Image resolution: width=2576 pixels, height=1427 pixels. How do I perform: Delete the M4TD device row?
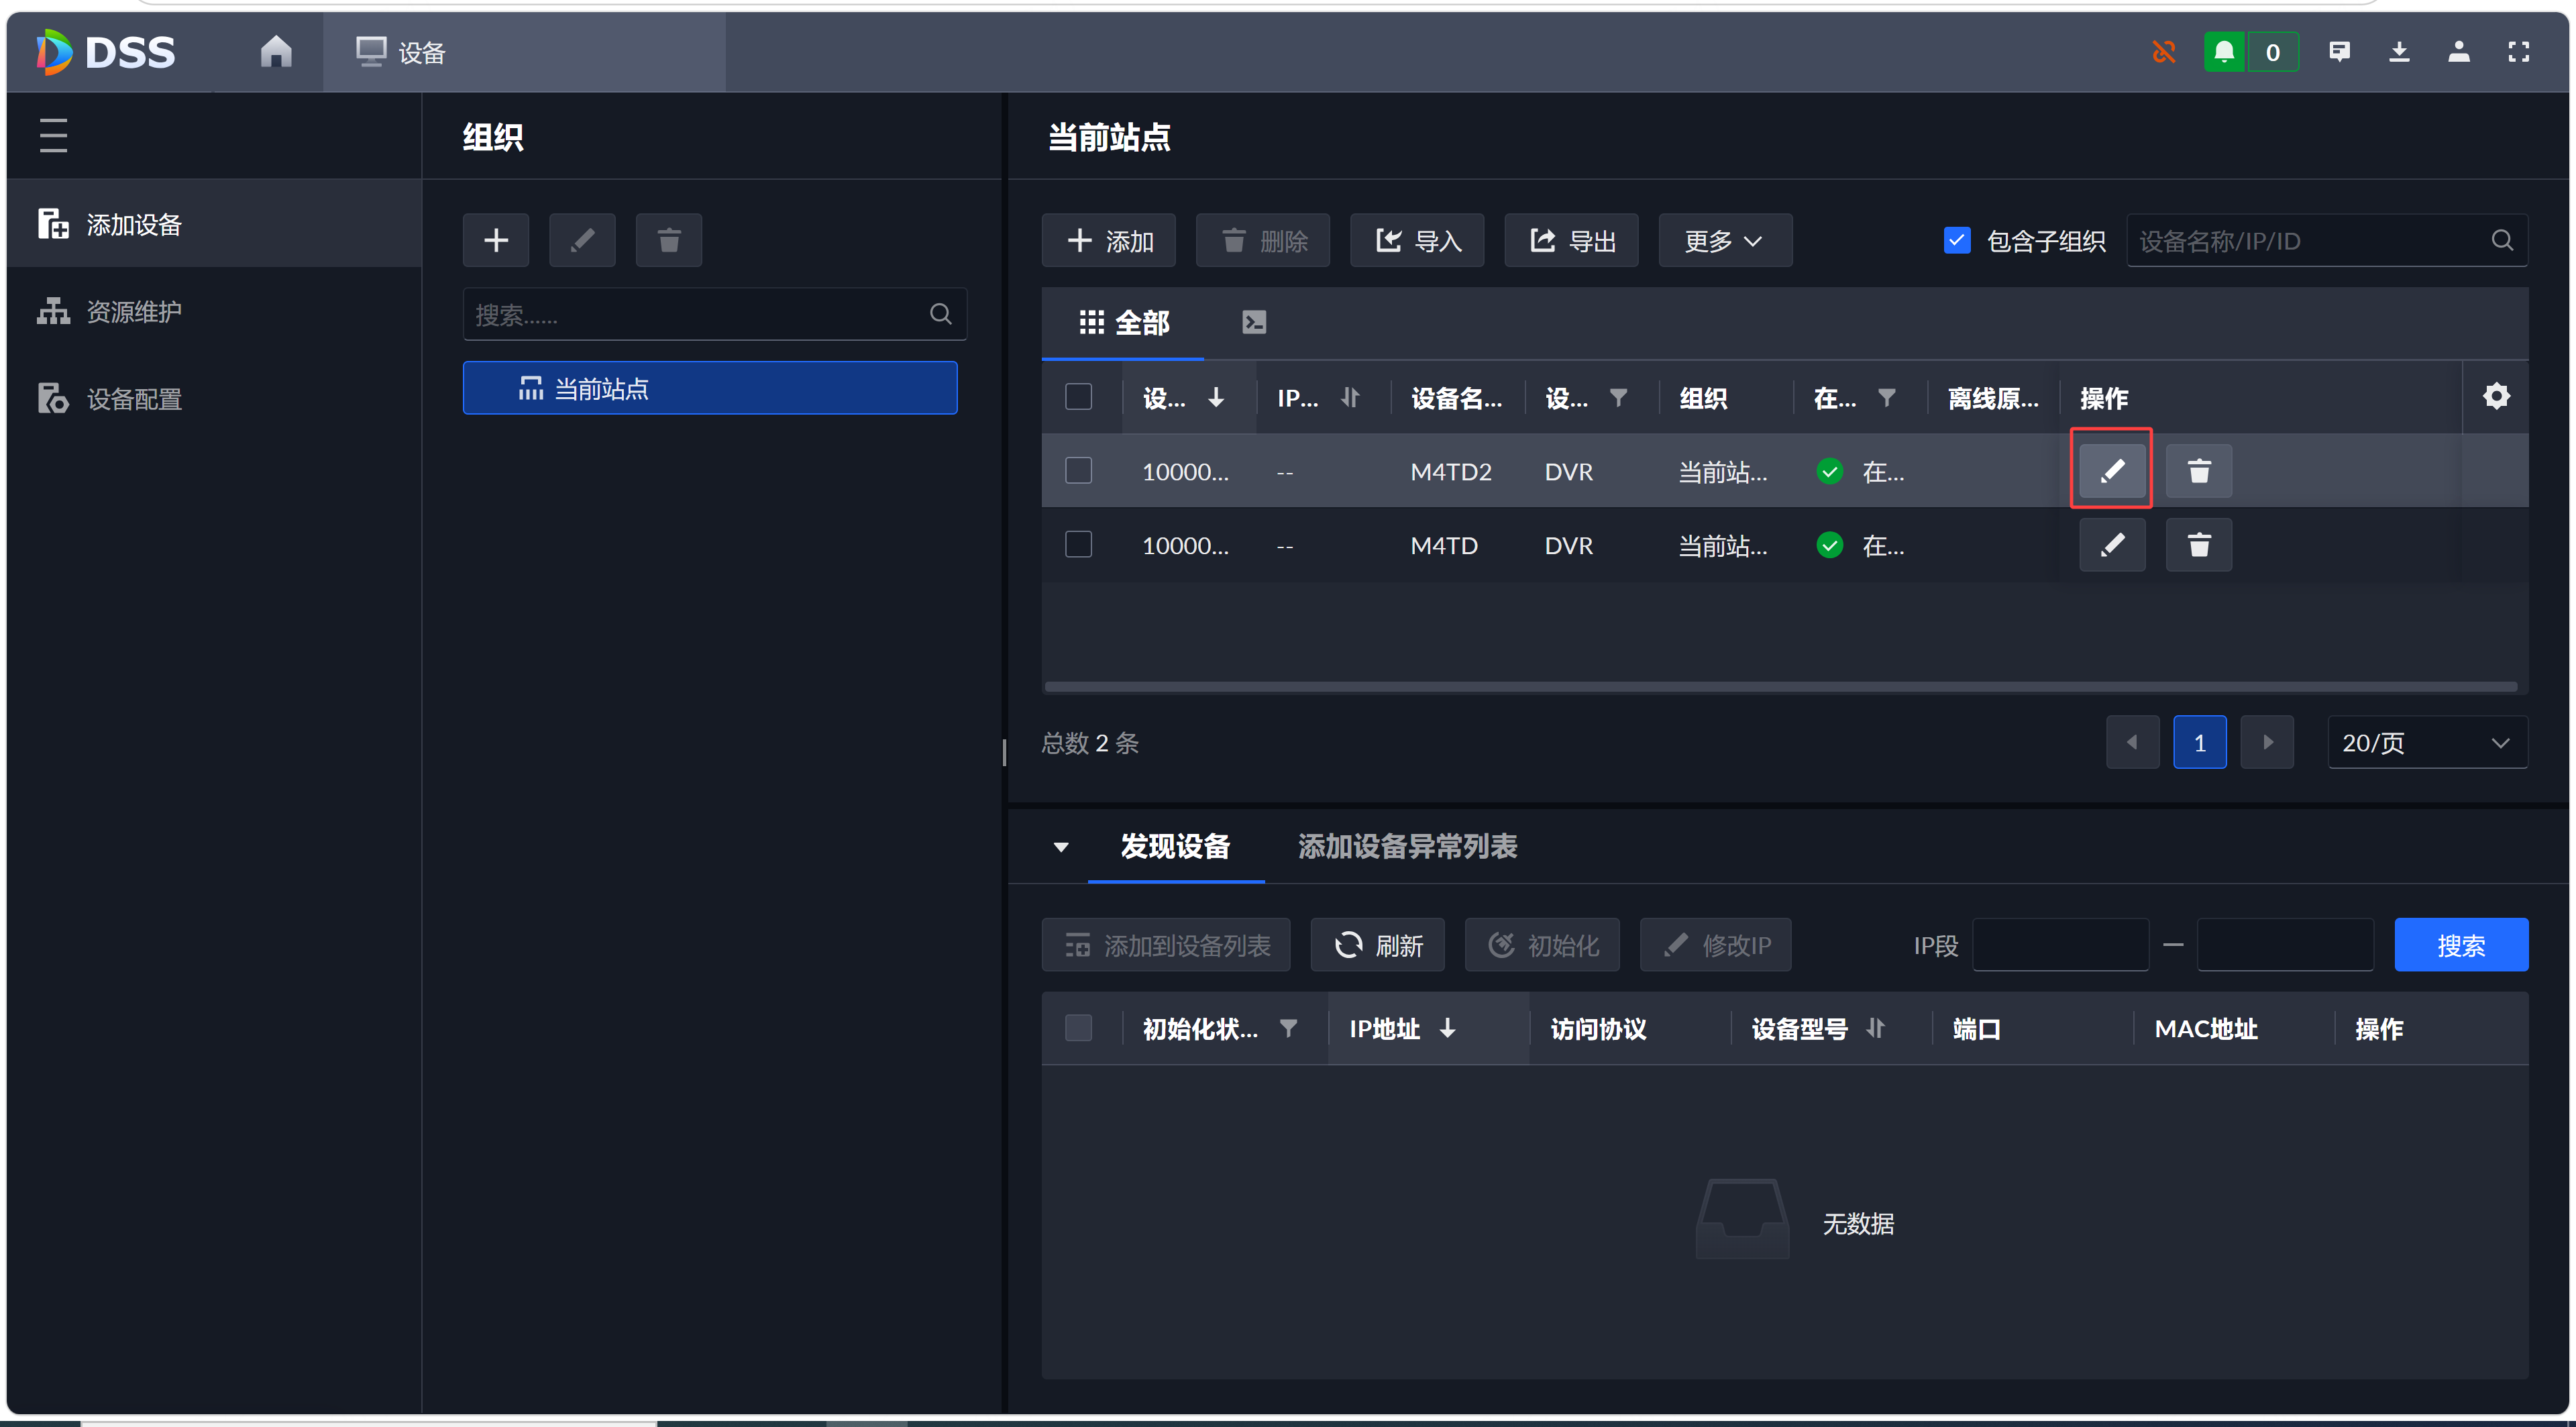point(2198,545)
